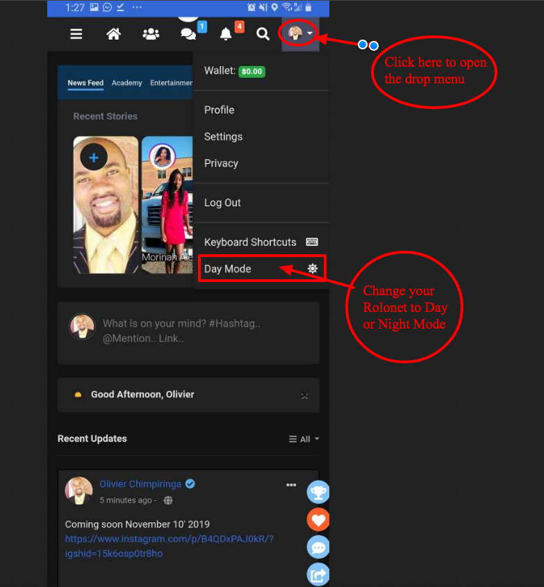
Task: Open the All filter dropdown
Action: pyautogui.click(x=304, y=439)
